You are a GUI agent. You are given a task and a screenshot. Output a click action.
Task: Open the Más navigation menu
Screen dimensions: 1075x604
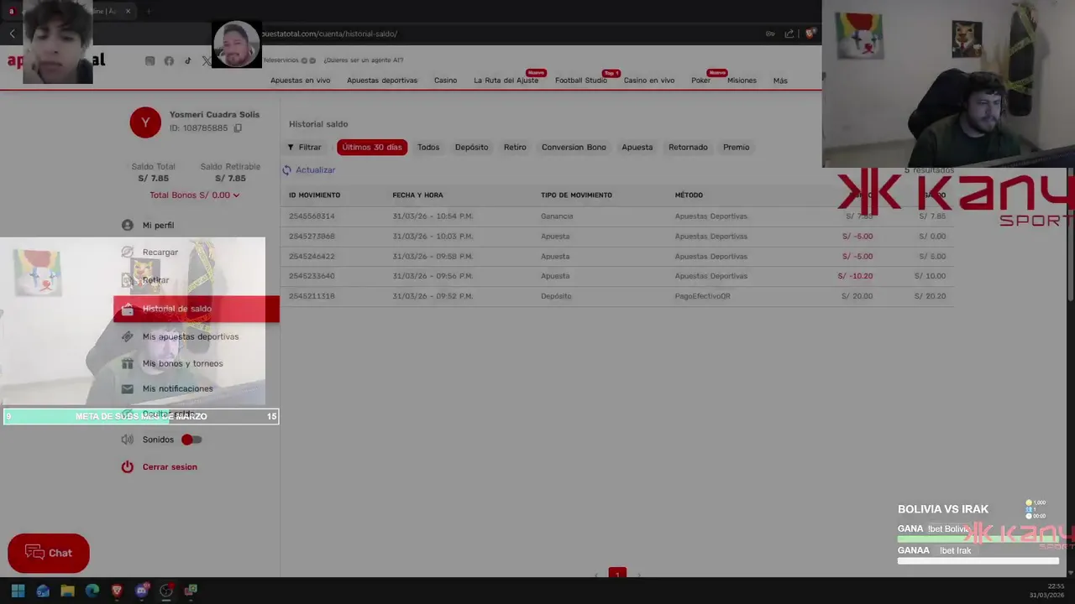[x=780, y=81]
